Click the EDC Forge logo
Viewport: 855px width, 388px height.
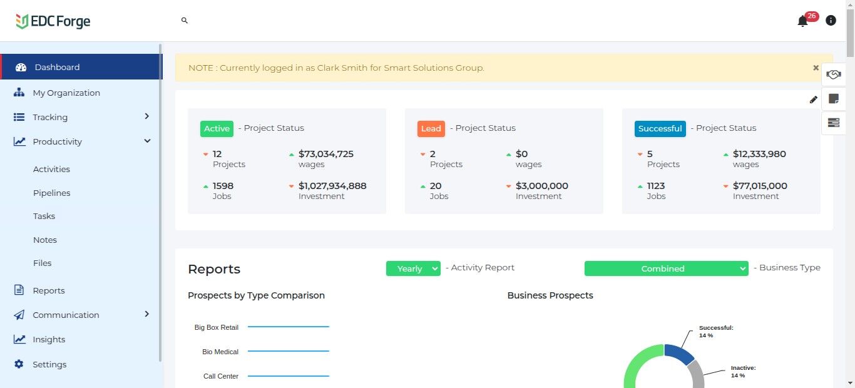pos(53,21)
